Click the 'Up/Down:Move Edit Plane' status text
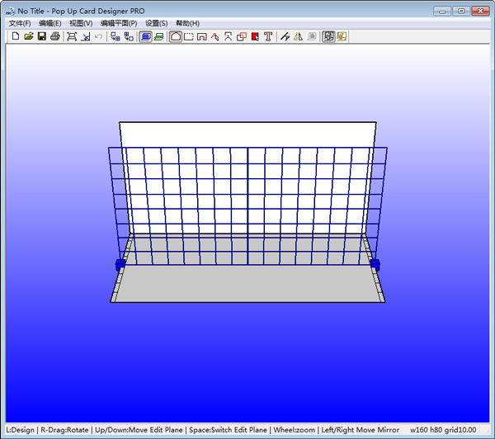Image resolution: width=495 pixels, height=439 pixels. (139, 430)
